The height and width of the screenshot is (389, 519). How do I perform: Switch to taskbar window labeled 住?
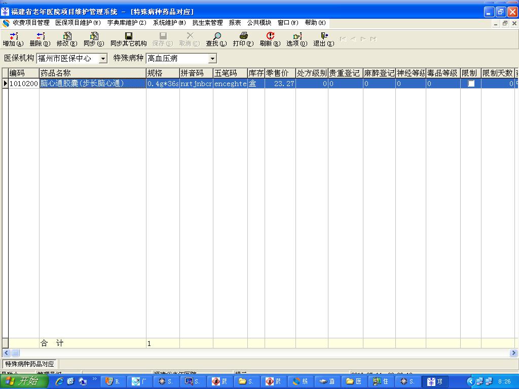[381, 381]
